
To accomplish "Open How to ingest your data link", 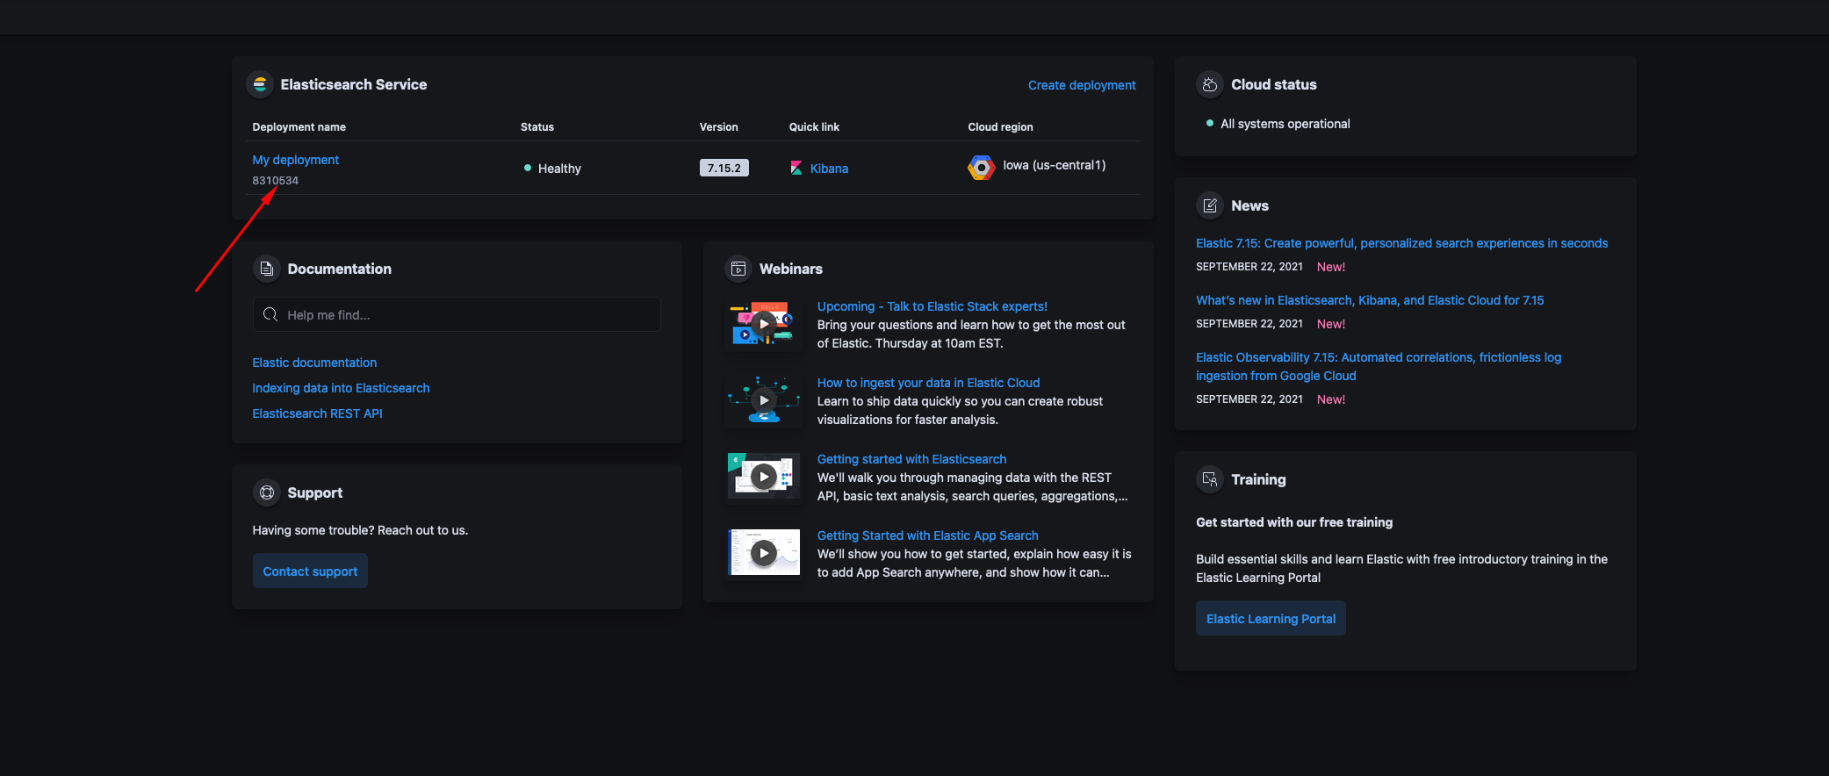I will pos(928,383).
